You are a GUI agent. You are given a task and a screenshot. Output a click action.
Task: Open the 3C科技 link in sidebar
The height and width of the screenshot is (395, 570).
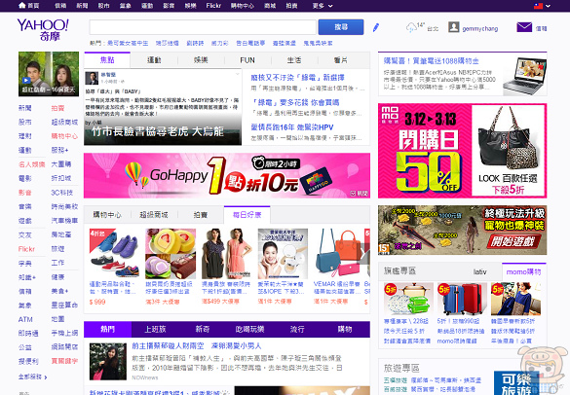[x=61, y=193]
